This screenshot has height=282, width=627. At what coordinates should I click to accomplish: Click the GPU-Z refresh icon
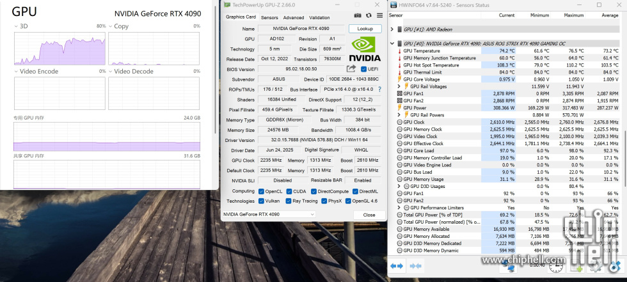[369, 15]
